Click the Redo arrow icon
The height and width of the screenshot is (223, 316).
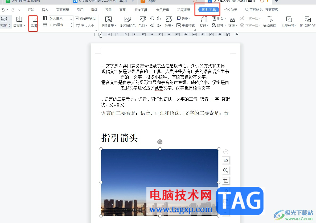pos(13,10)
